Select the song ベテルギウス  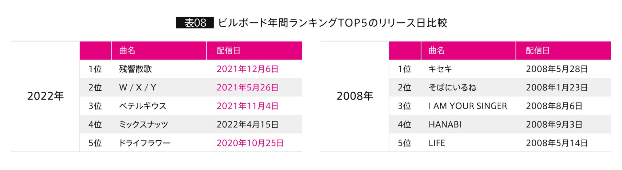(x=143, y=106)
